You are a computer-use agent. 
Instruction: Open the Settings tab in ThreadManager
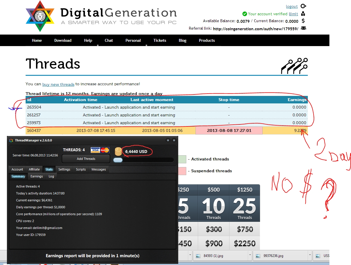click(64, 169)
